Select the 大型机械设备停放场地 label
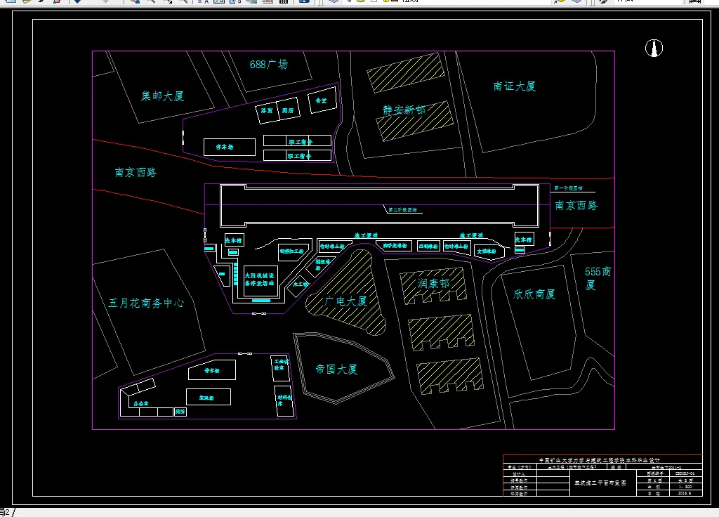 tap(259, 280)
